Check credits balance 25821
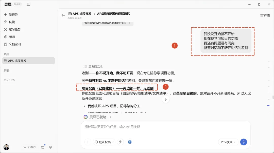The width and height of the screenshot is (274, 153). tap(29, 147)
